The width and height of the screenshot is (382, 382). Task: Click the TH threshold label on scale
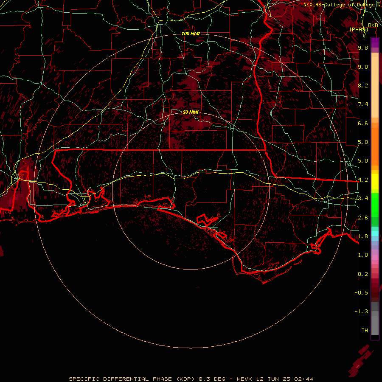(365, 331)
